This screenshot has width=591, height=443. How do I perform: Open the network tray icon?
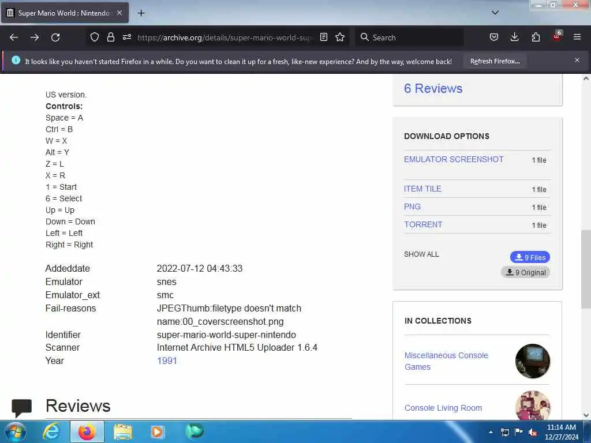(x=504, y=432)
